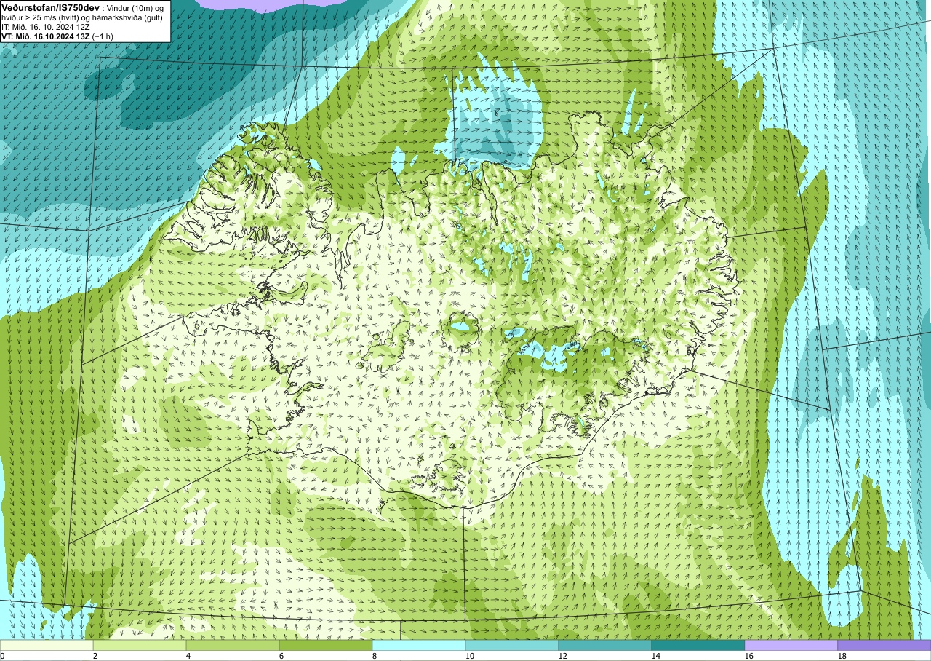Click the 2–4 m/s light green legend swatch
The width and height of the screenshot is (931, 661).
[x=140, y=645]
